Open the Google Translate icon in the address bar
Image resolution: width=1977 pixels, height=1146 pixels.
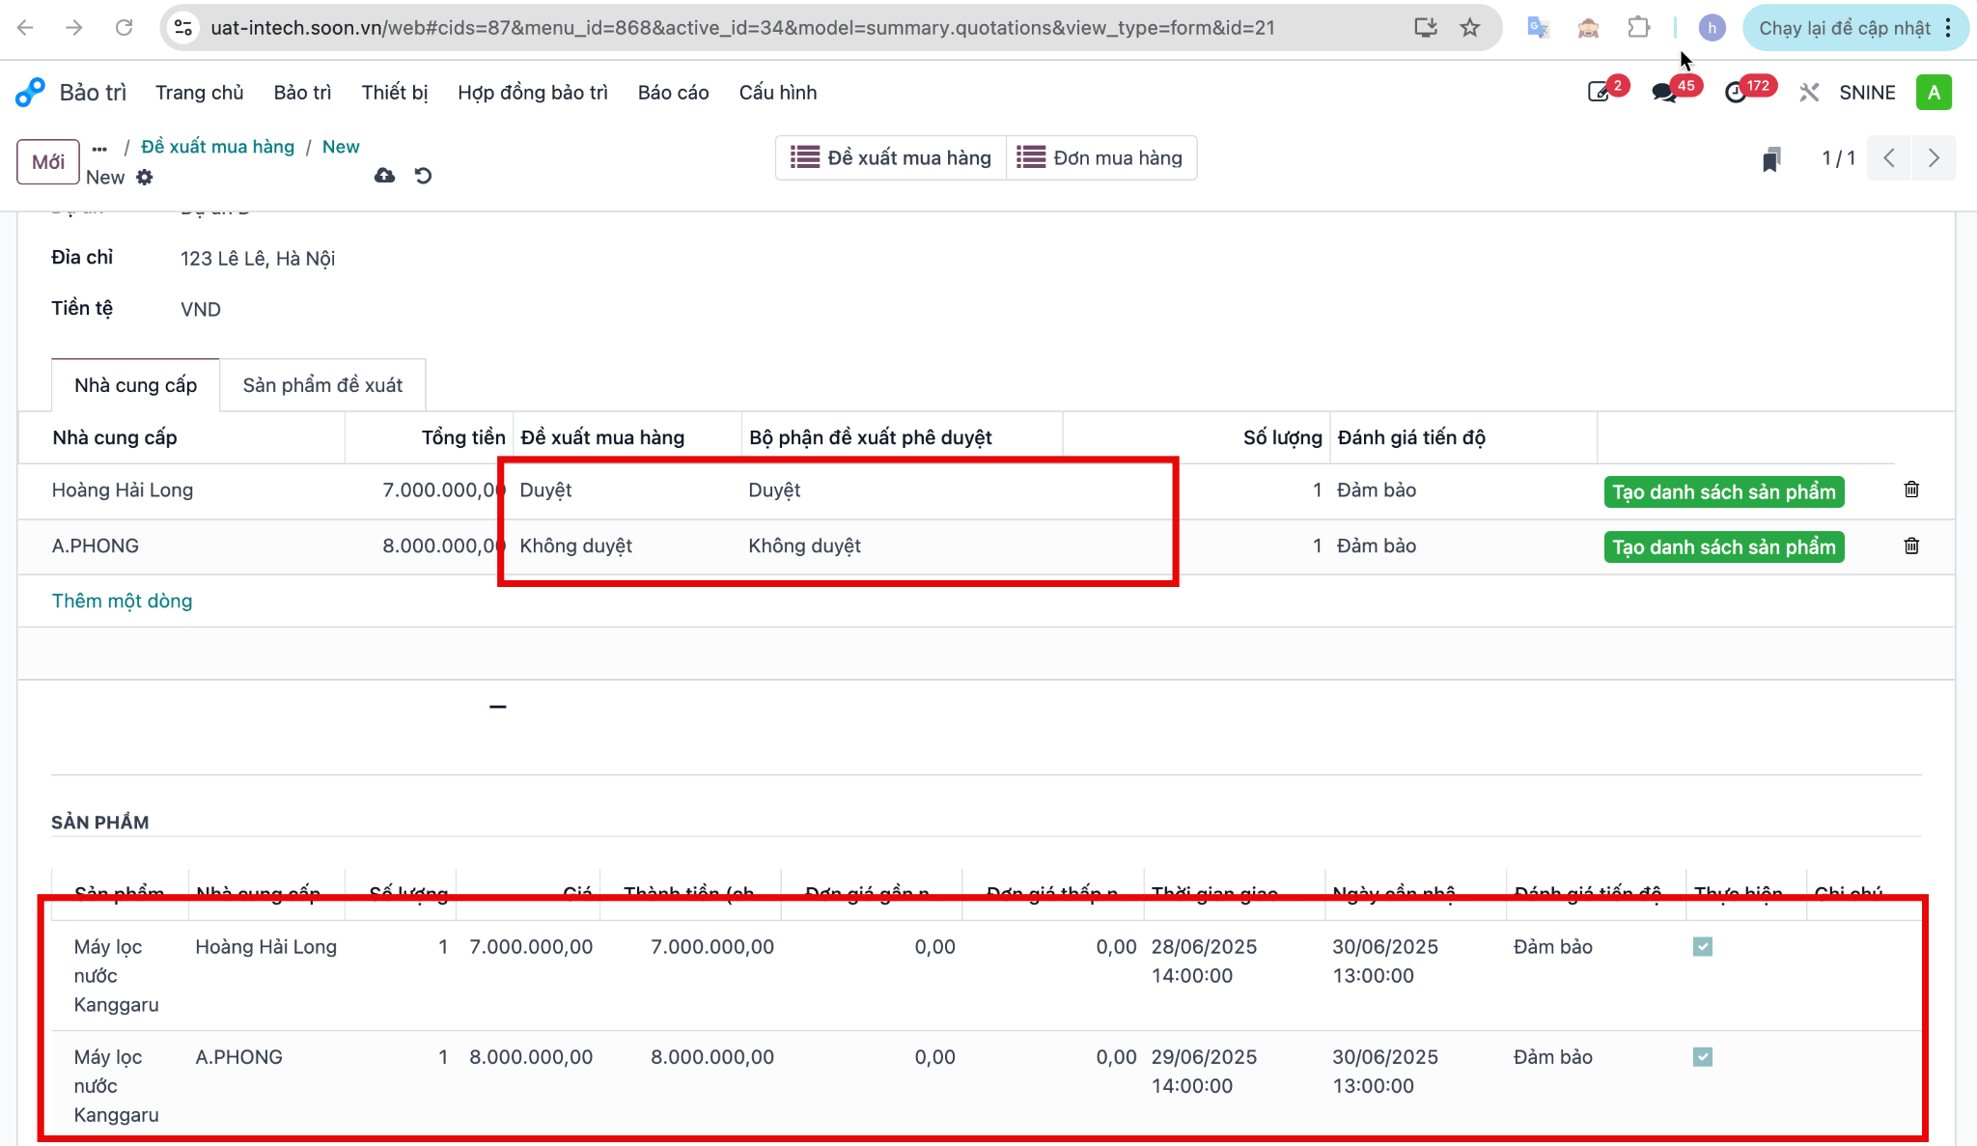tap(1538, 28)
